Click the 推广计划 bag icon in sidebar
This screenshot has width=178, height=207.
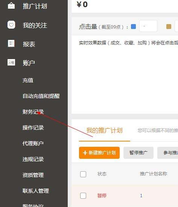pyautogui.click(x=11, y=6)
